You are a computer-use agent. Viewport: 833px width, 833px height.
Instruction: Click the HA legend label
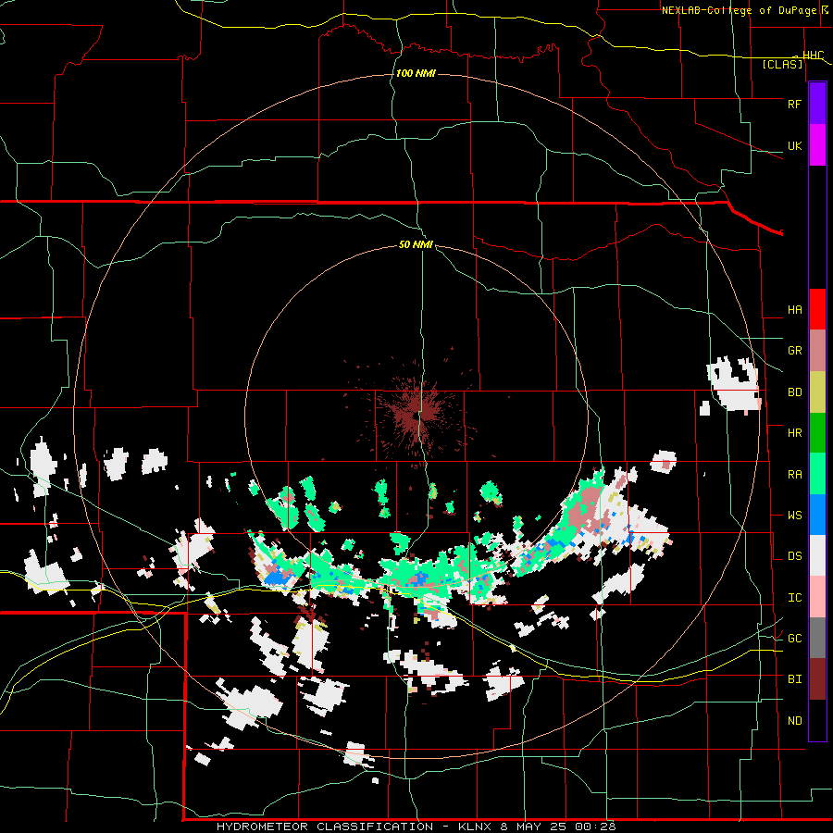pos(794,309)
